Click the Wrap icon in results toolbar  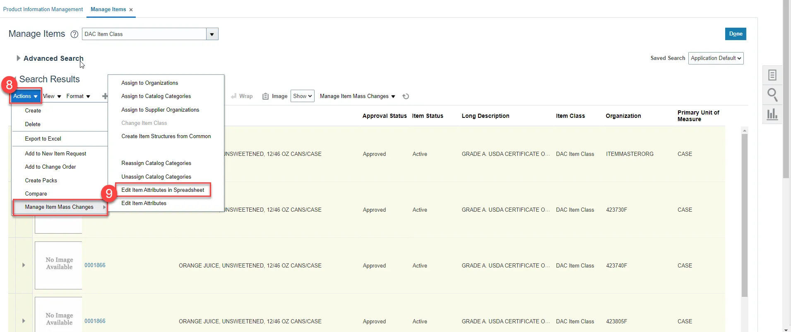(234, 96)
